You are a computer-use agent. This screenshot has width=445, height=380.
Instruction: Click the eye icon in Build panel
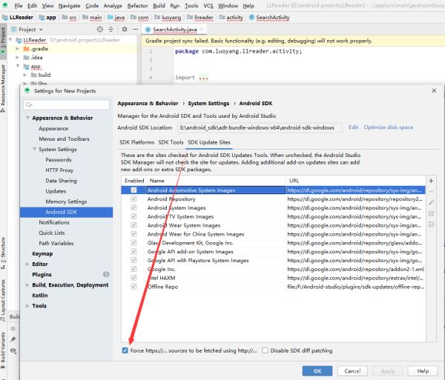pyautogui.click(x=13, y=350)
